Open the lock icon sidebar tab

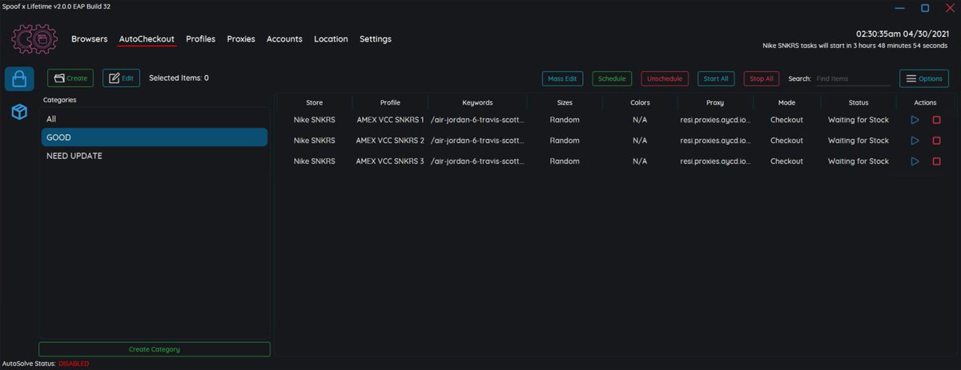coord(19,79)
